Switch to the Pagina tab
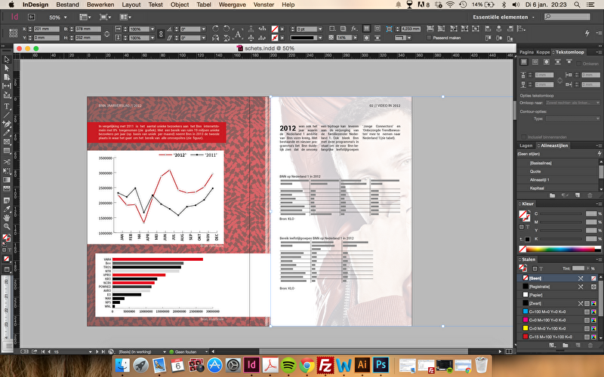The height and width of the screenshot is (377, 604). [526, 52]
